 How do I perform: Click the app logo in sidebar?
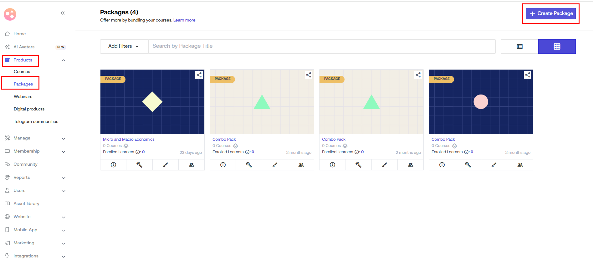coord(10,14)
